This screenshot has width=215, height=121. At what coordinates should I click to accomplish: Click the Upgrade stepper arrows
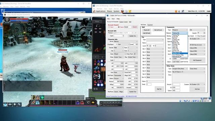click(x=204, y=33)
